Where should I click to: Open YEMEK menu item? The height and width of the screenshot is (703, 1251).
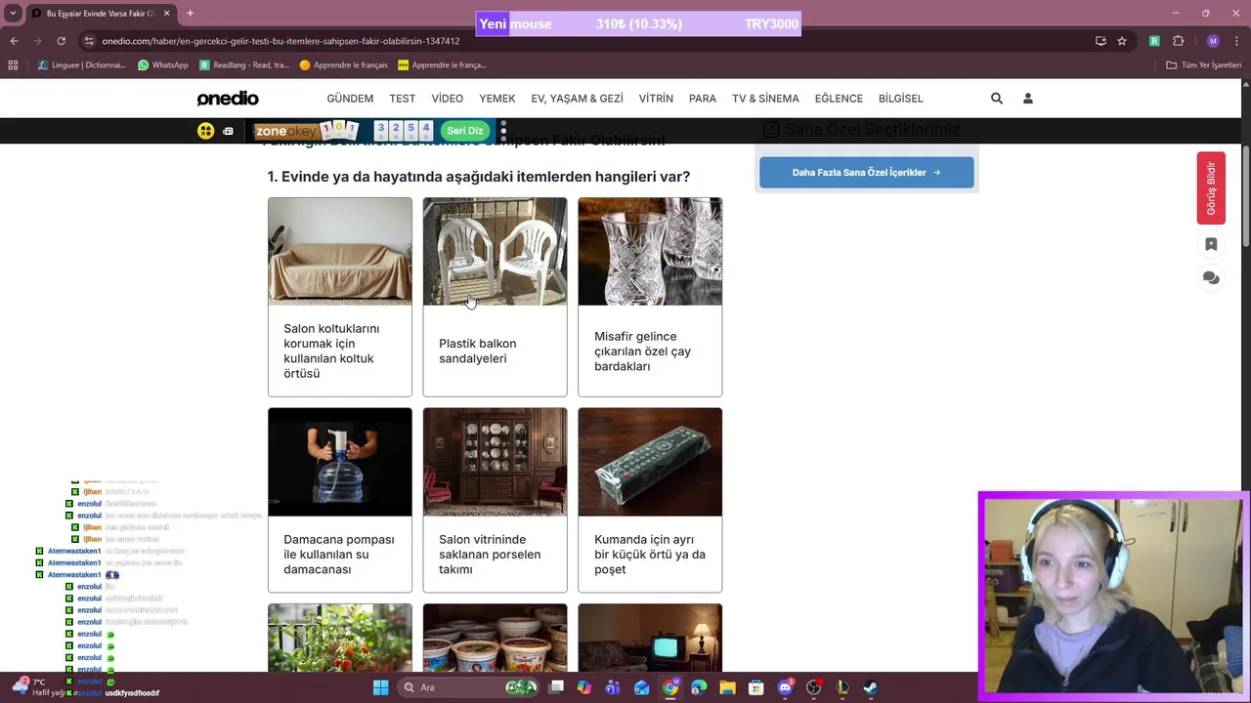pos(497,99)
